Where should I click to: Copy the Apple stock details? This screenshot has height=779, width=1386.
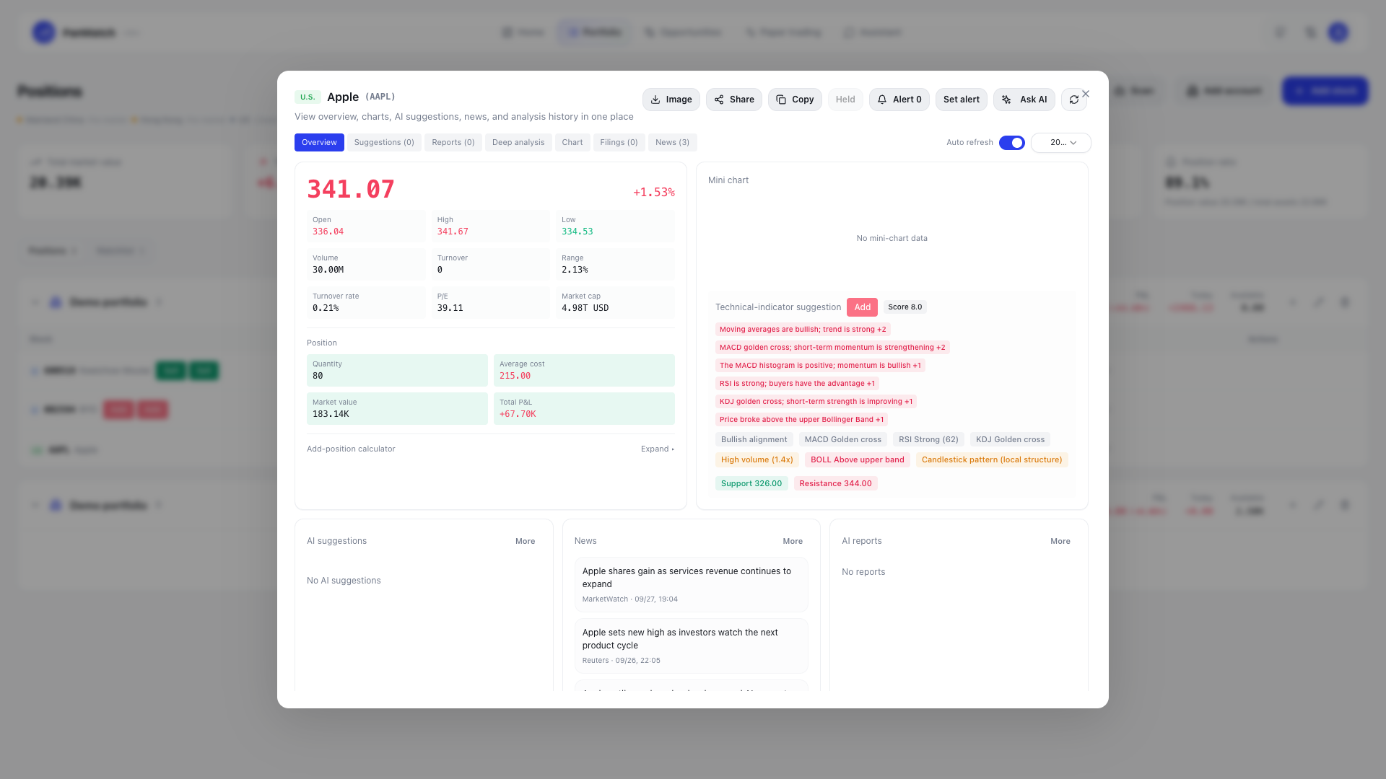tap(795, 100)
